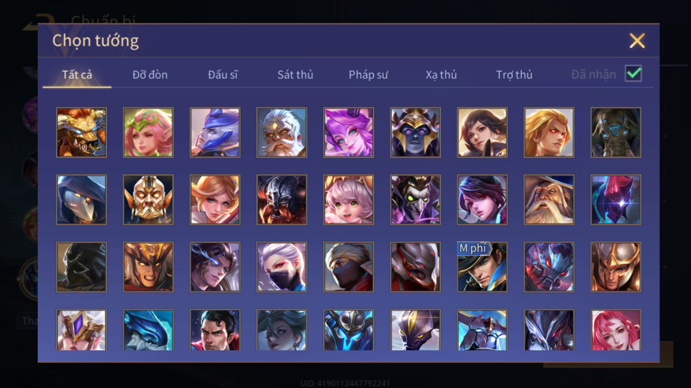The image size is (691, 388).
Task: Open the Đấu sĩ tab
Action: tap(222, 75)
